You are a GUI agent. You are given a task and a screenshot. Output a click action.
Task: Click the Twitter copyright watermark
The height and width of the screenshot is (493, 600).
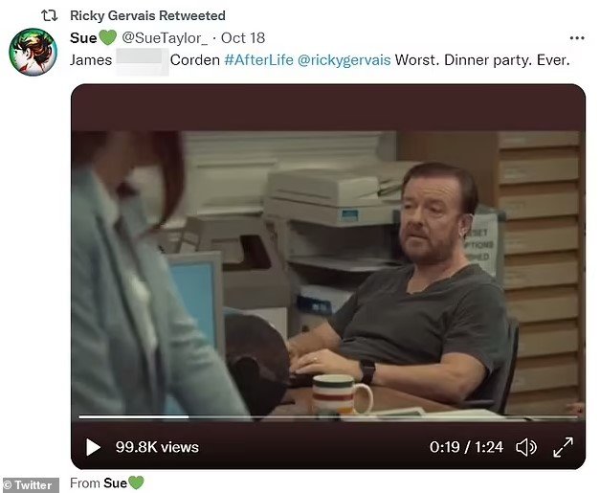click(31, 485)
